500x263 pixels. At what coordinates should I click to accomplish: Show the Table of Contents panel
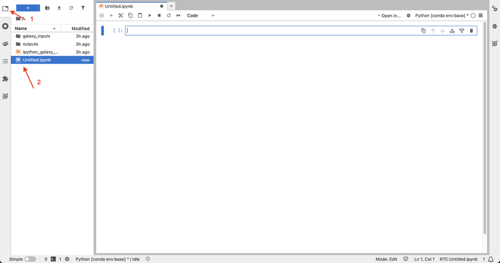point(6,61)
